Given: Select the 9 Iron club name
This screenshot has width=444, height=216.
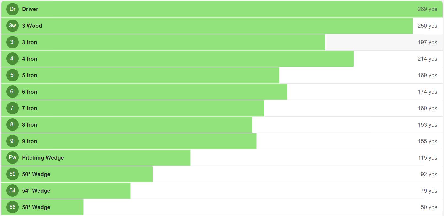Looking at the screenshot, I should click(30, 141).
